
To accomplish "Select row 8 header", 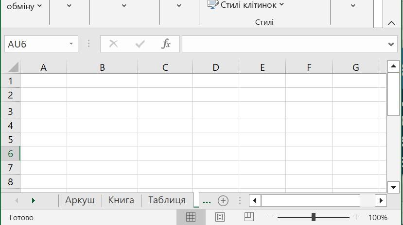I will click(10, 182).
